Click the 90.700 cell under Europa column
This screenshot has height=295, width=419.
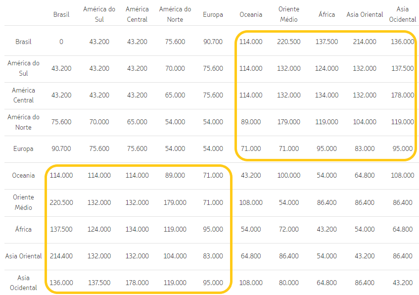coord(213,42)
